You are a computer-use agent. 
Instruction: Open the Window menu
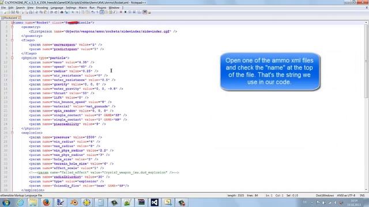tap(114, 7)
